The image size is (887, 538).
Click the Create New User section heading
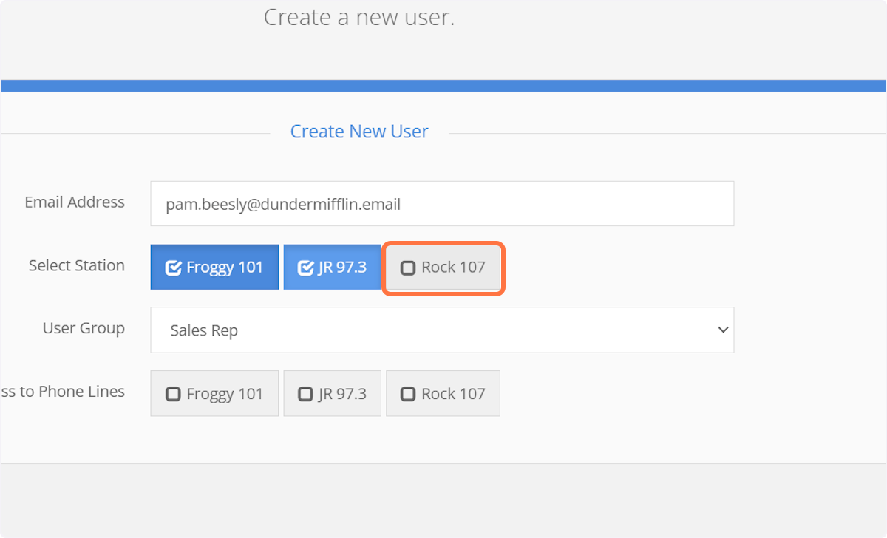359,132
